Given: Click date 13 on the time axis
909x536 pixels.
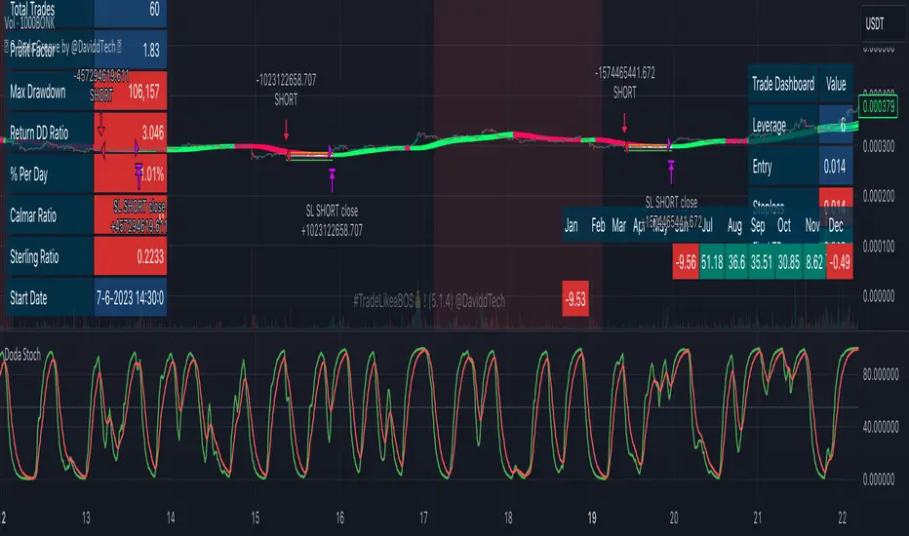Looking at the screenshot, I should point(86,517).
